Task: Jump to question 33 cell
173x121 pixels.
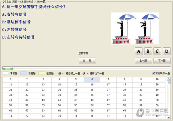Action: pos(43,95)
